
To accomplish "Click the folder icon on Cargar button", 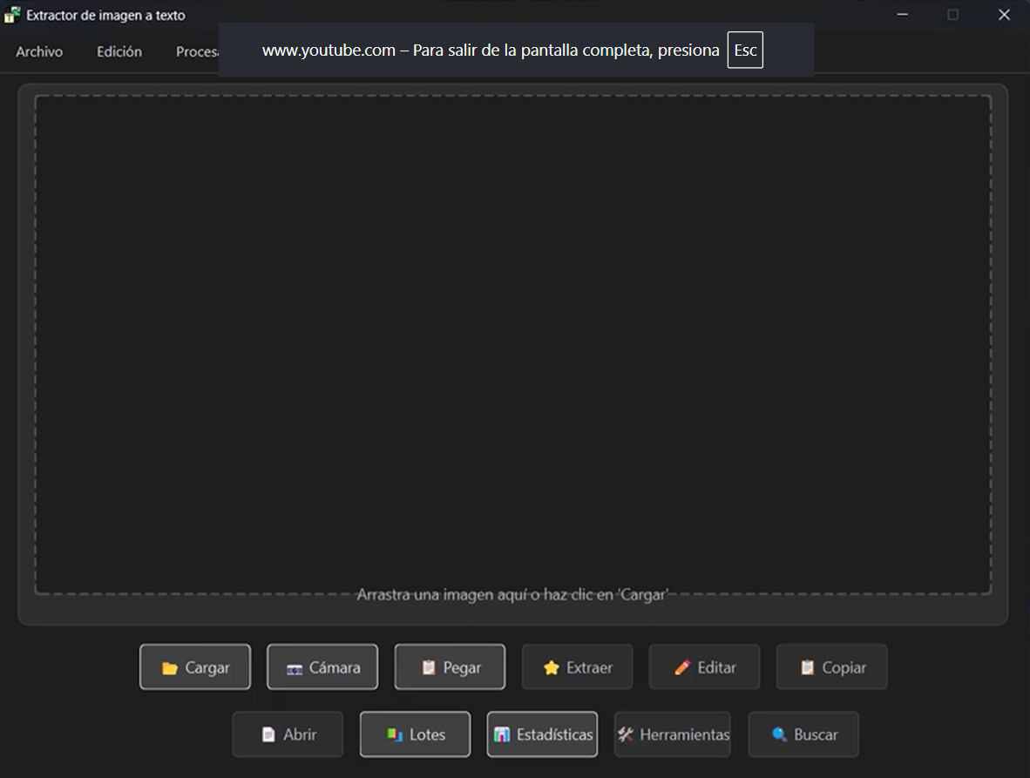I will pos(170,668).
